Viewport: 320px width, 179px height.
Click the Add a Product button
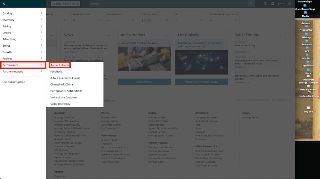click(x=144, y=82)
